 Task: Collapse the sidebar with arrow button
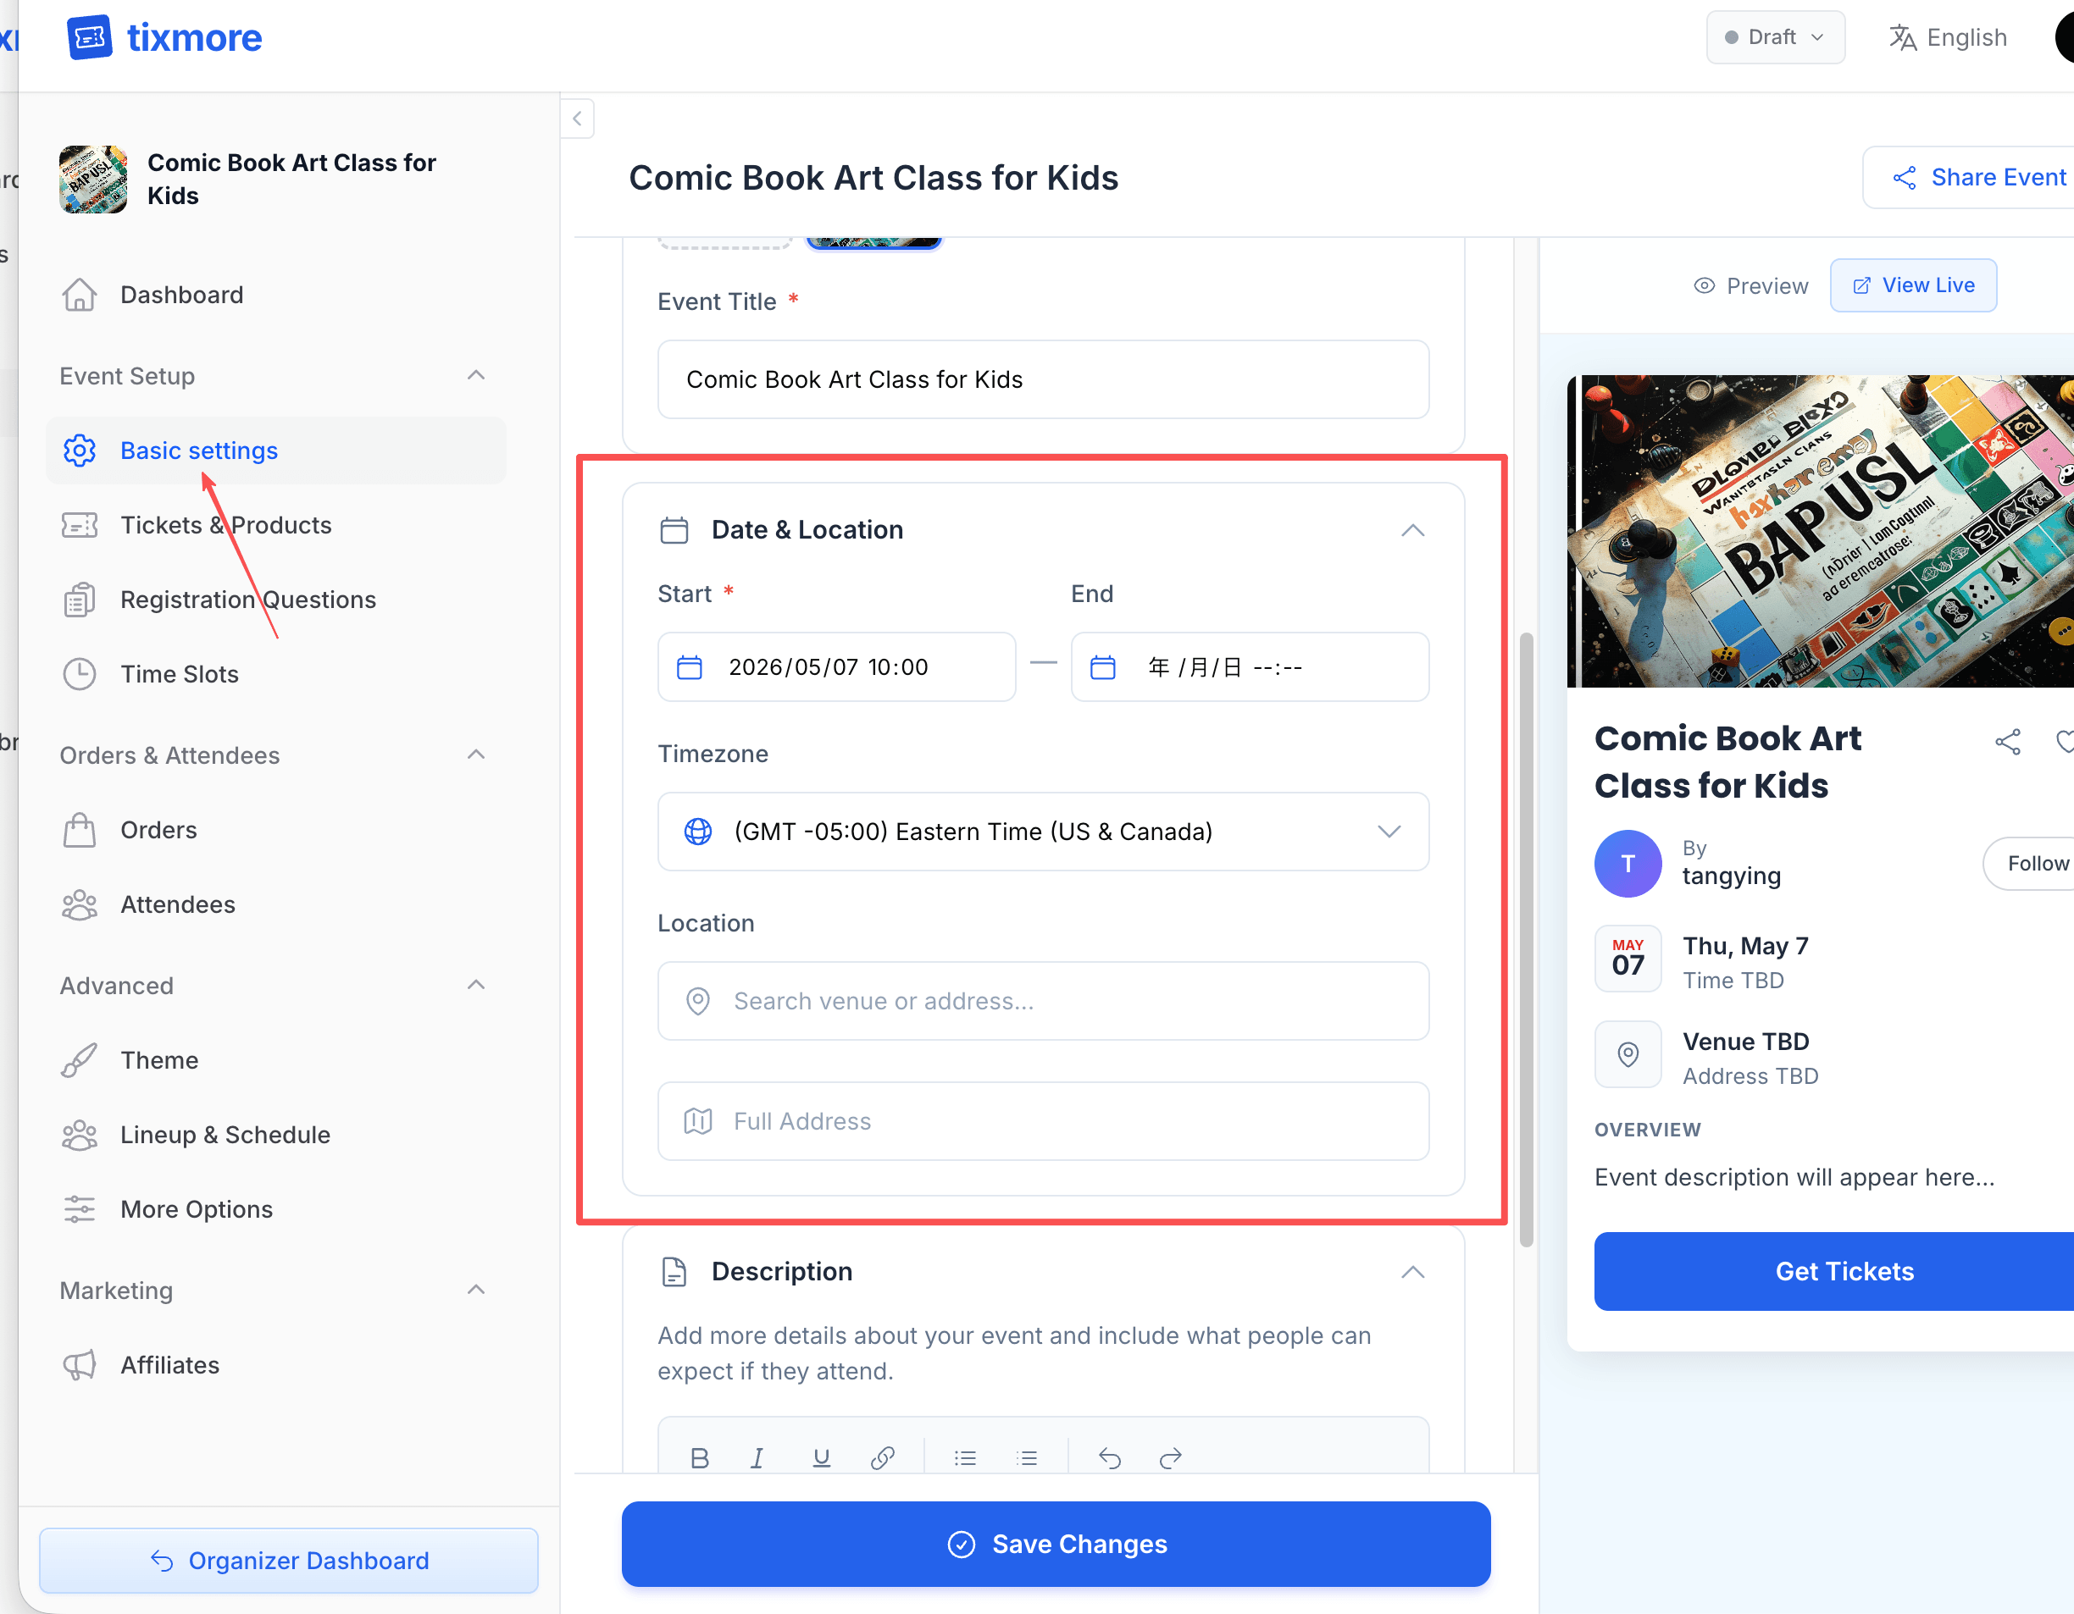(576, 119)
